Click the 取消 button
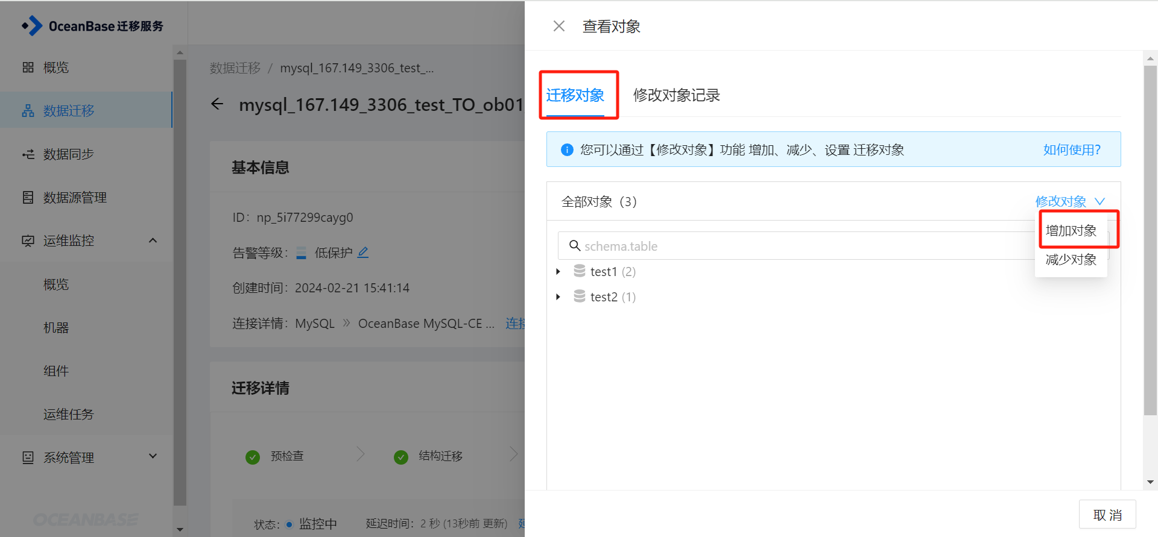 (1107, 515)
